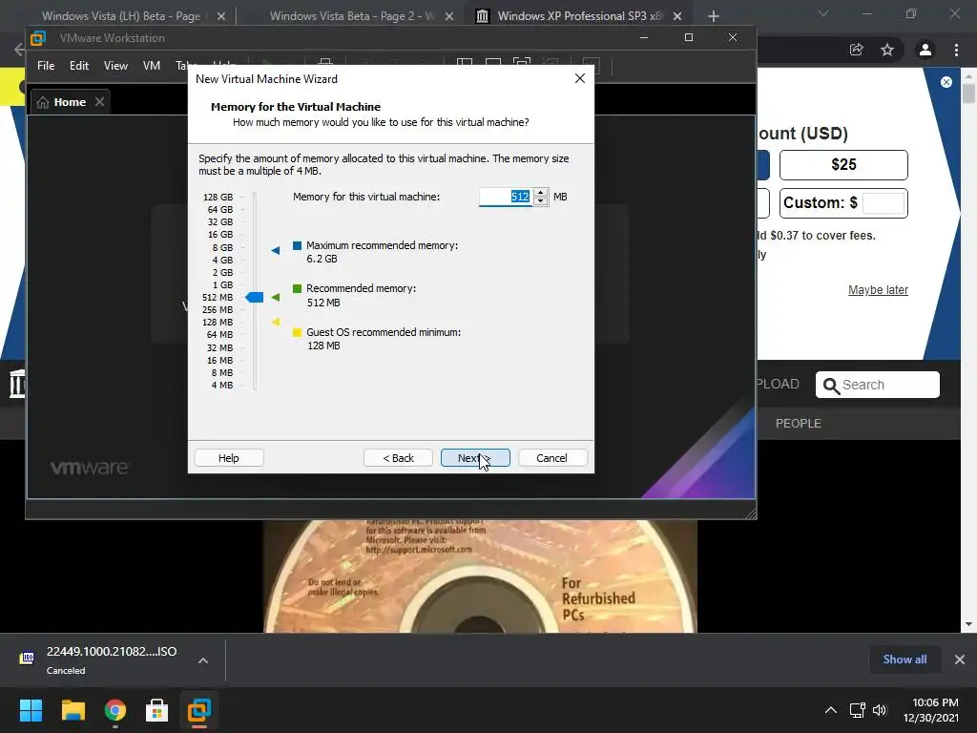Increase memory with the spinner up arrow
This screenshot has height=733, width=977.
click(540, 193)
